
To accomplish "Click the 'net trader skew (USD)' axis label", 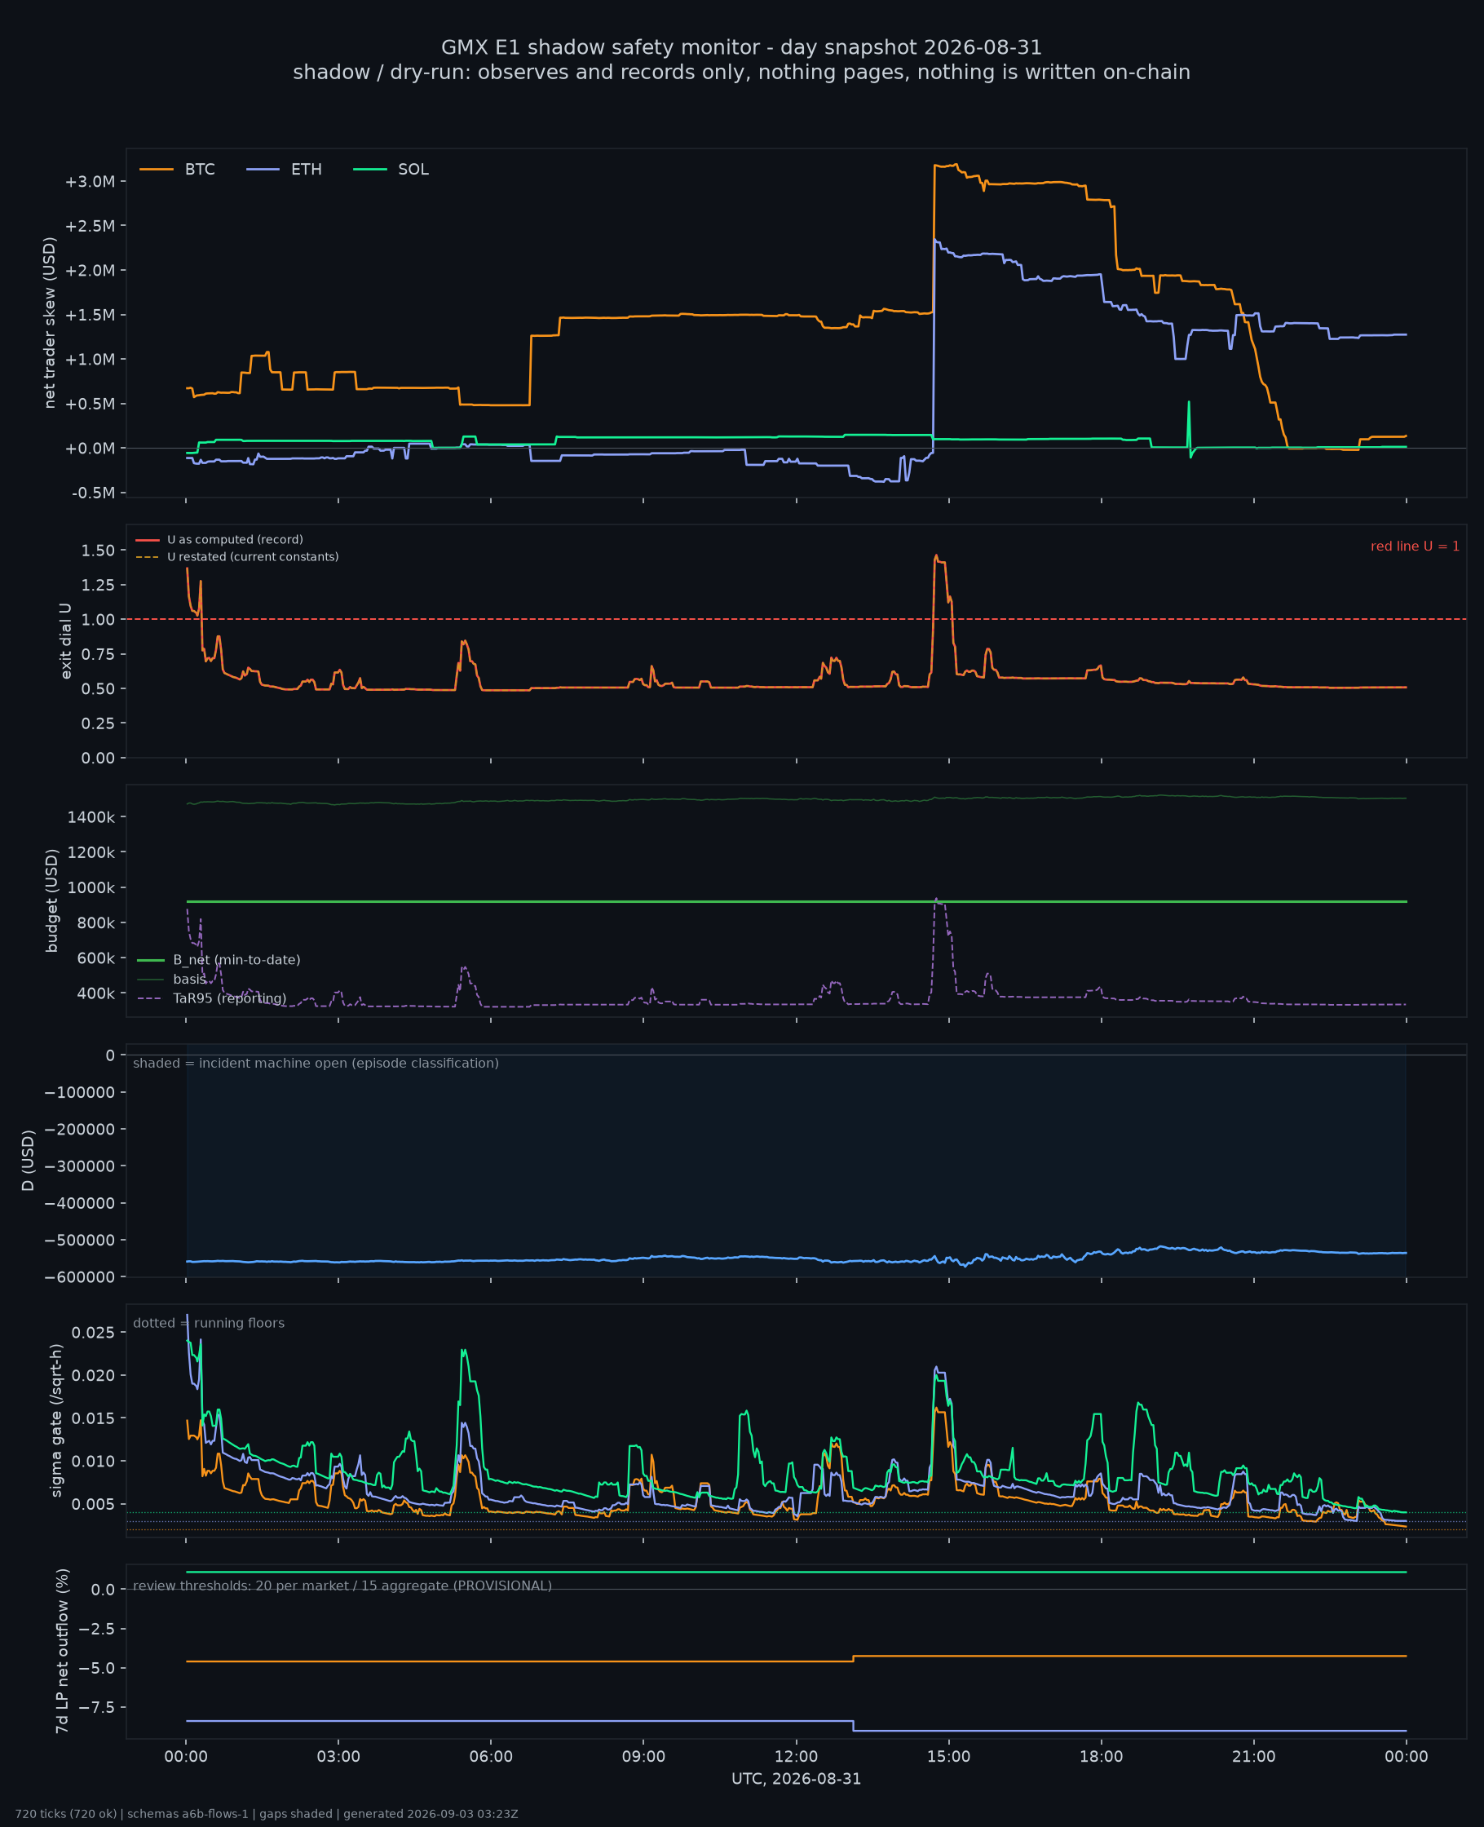I will (50, 323).
